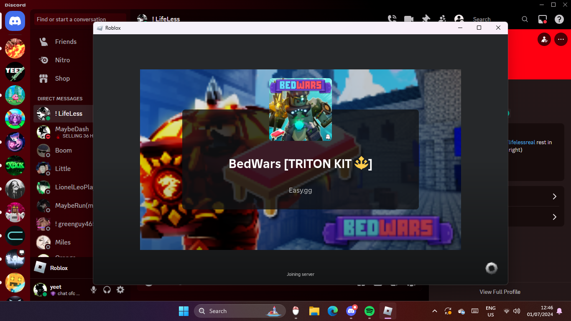Viewport: 571px width, 321px height.
Task: Click the friend status button on profile
Action: [544, 40]
